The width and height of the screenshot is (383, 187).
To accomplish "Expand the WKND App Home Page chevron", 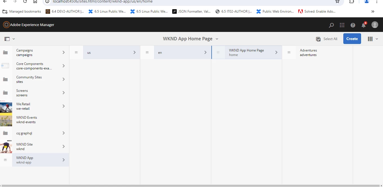I will 276,52.
